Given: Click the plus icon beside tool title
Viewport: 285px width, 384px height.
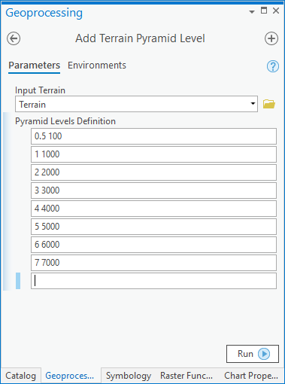Looking at the screenshot, I should (271, 38).
